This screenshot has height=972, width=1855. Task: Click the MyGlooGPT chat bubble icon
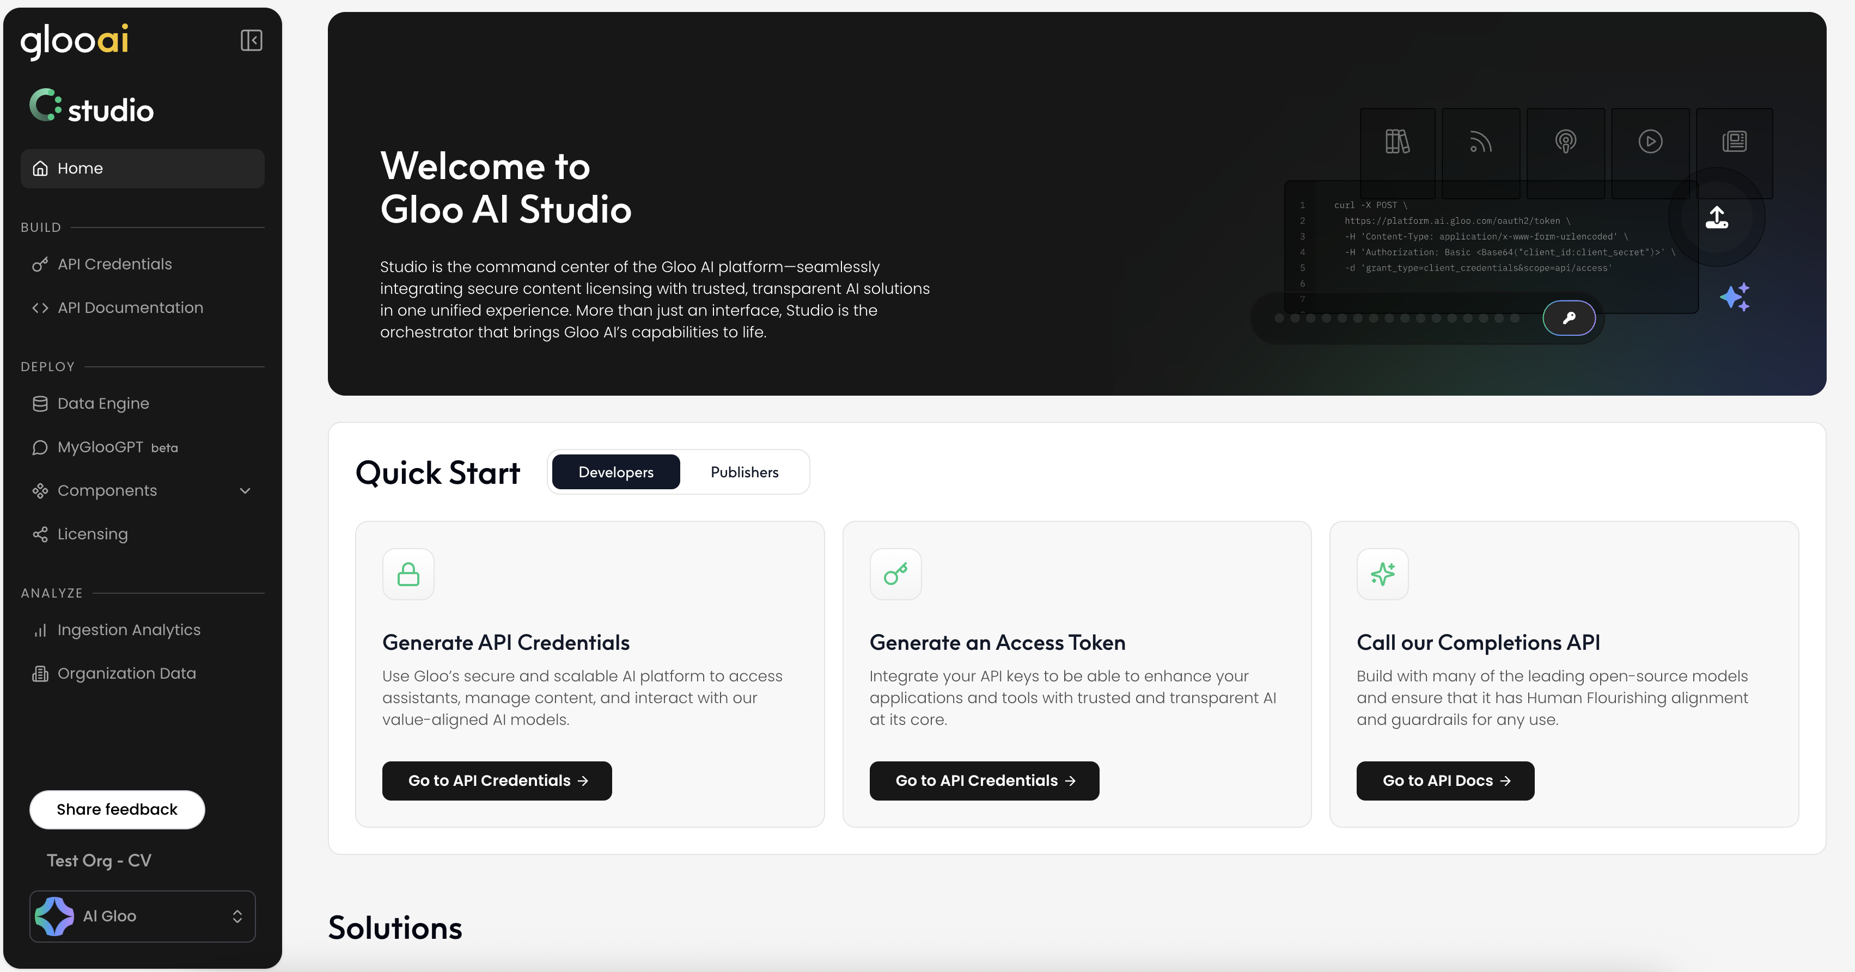tap(40, 447)
